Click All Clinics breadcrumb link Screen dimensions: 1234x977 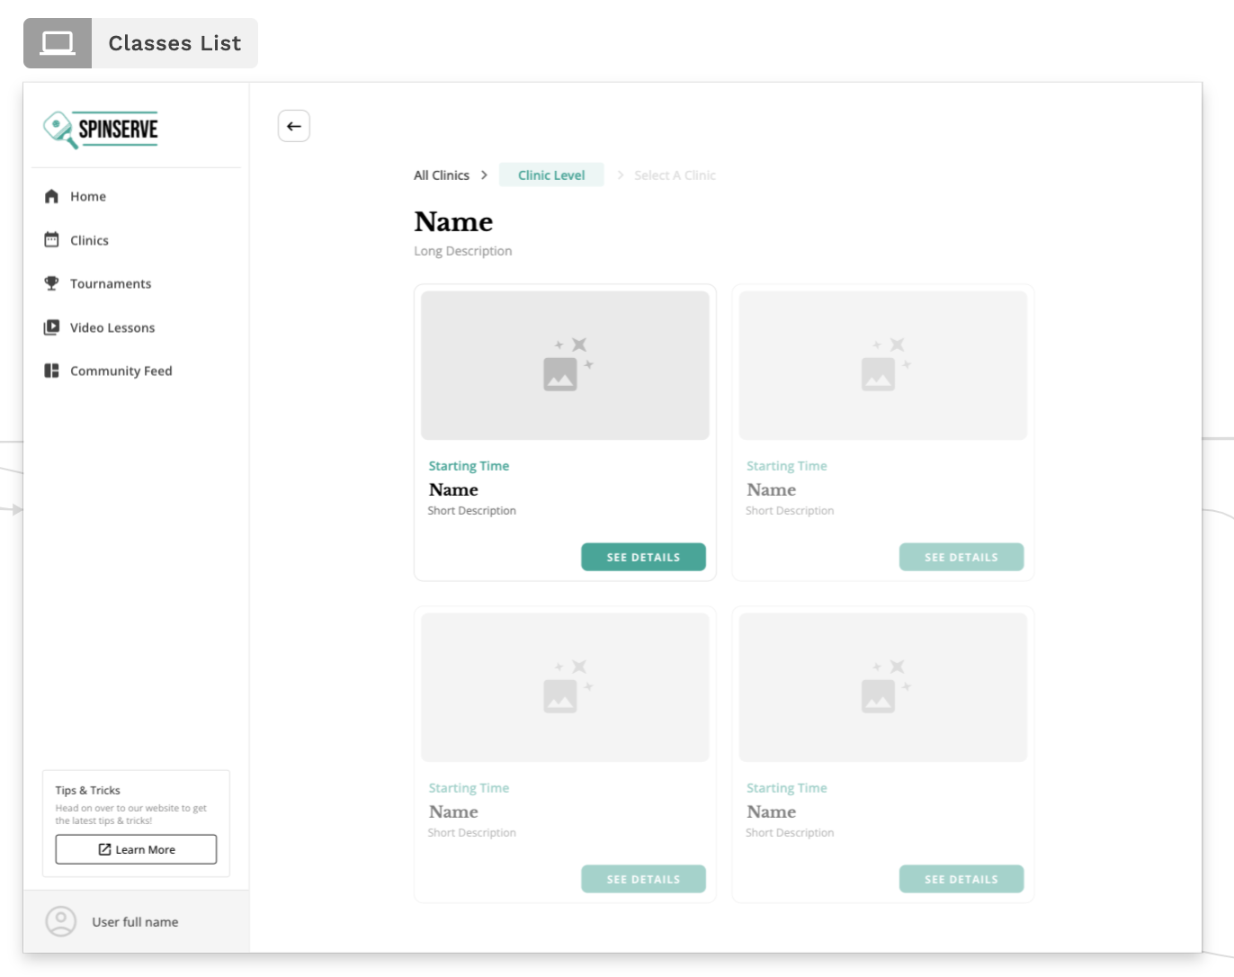pos(441,175)
